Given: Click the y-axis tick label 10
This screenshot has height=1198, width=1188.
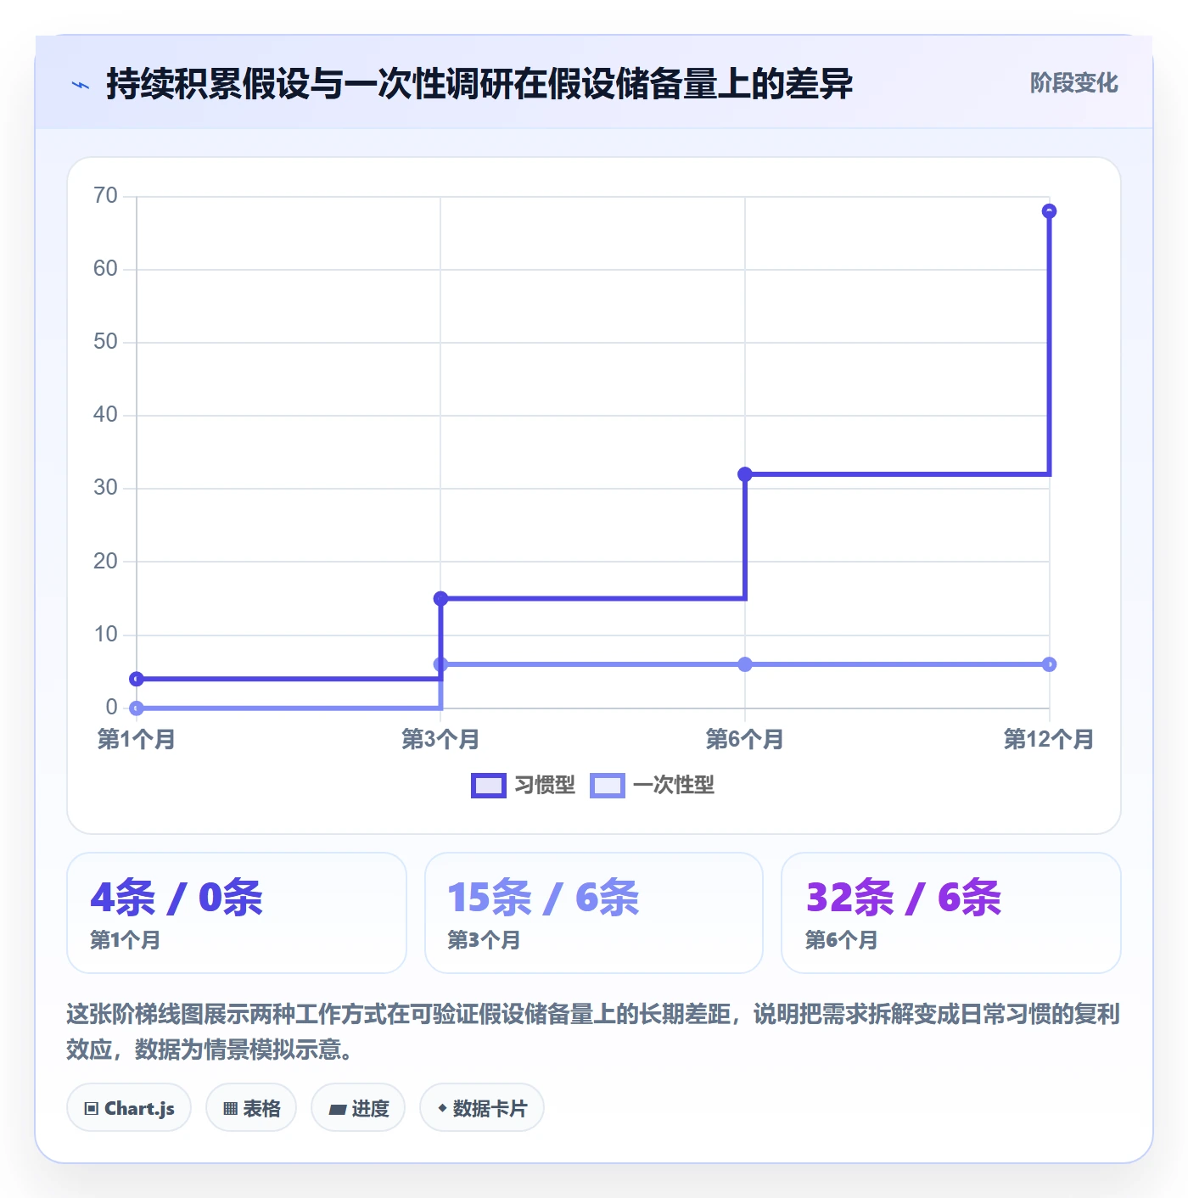Looking at the screenshot, I should pyautogui.click(x=105, y=635).
